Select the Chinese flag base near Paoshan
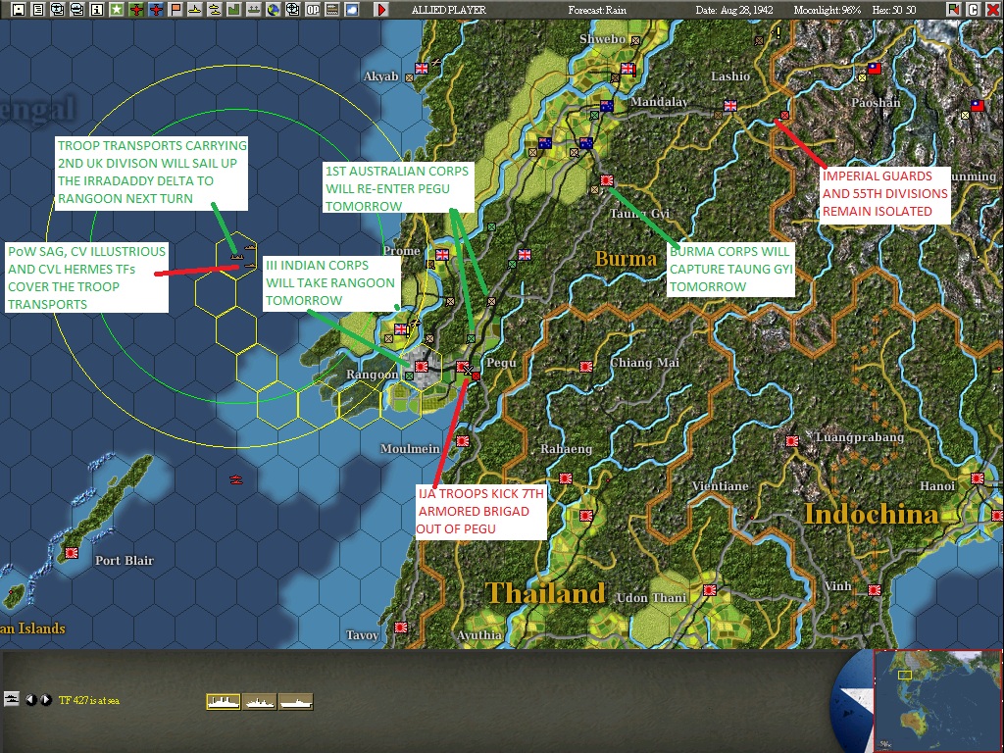1004x753 pixels. tap(874, 69)
